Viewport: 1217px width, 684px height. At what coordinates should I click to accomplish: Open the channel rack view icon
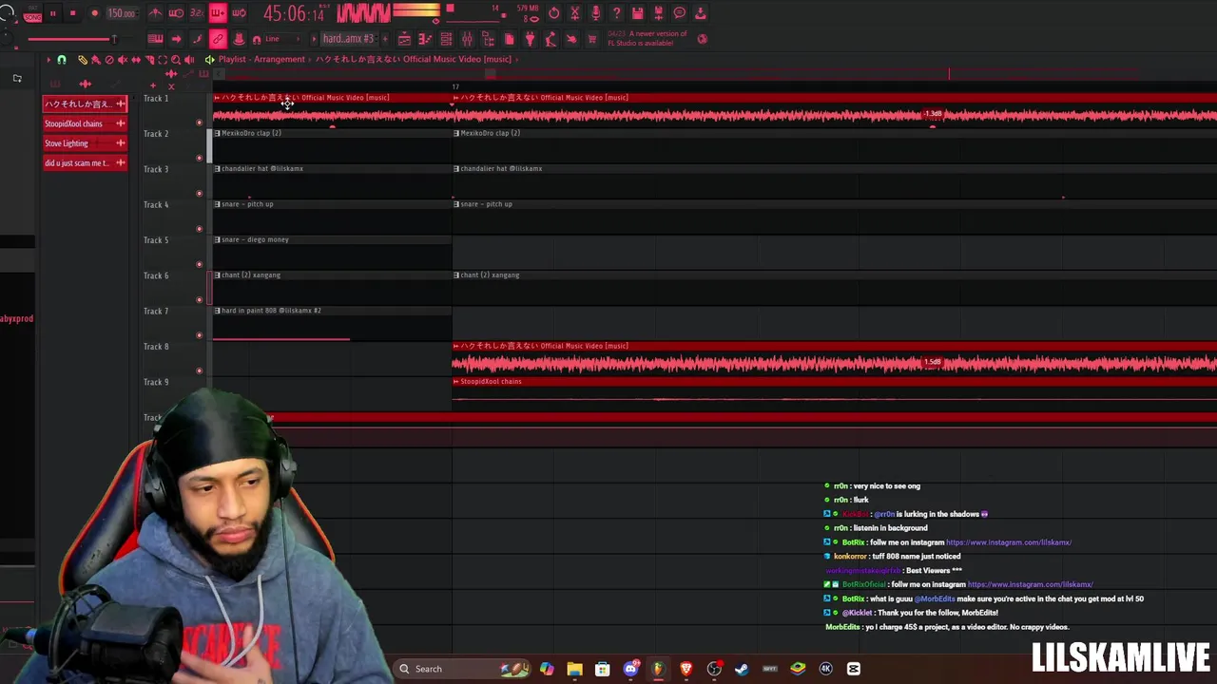[x=446, y=39]
